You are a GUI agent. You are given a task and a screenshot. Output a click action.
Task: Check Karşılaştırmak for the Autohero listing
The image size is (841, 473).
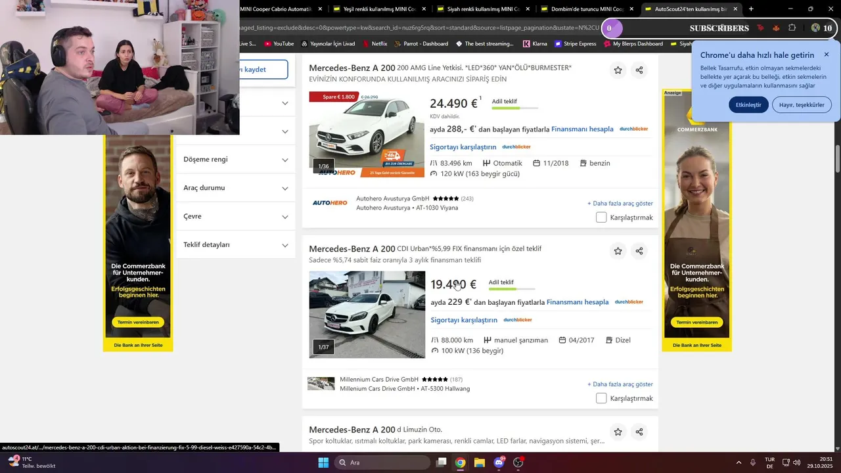tap(601, 217)
